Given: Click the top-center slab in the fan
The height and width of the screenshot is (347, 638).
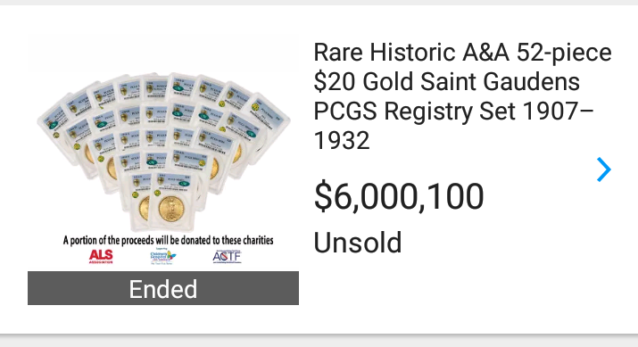Looking at the screenshot, I should [156, 88].
